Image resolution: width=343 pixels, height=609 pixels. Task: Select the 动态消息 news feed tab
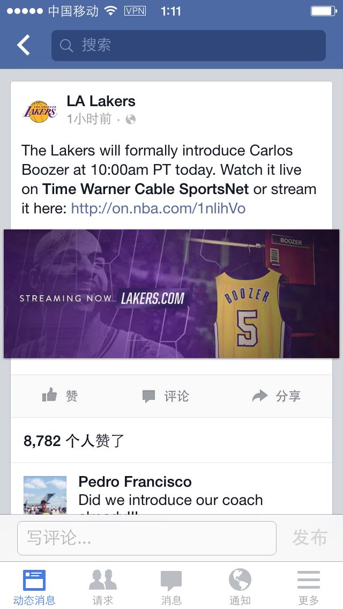point(34,586)
